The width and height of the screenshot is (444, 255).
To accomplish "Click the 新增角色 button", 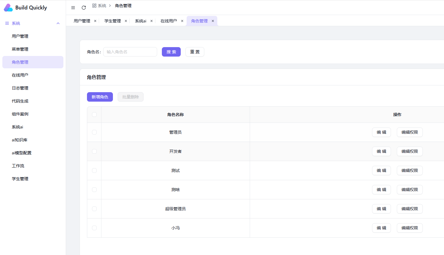I will click(x=100, y=97).
